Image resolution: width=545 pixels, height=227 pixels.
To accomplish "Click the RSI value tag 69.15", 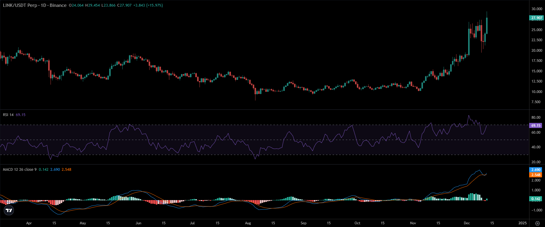I will (x=536, y=126).
